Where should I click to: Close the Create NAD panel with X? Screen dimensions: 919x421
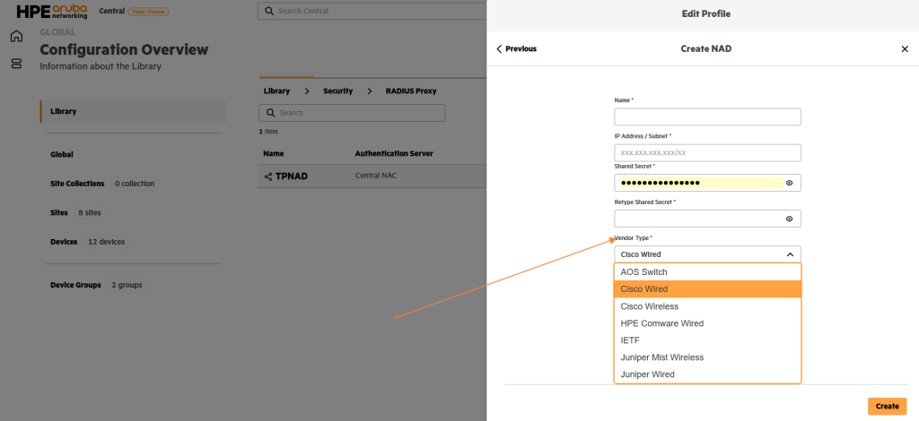pos(904,49)
